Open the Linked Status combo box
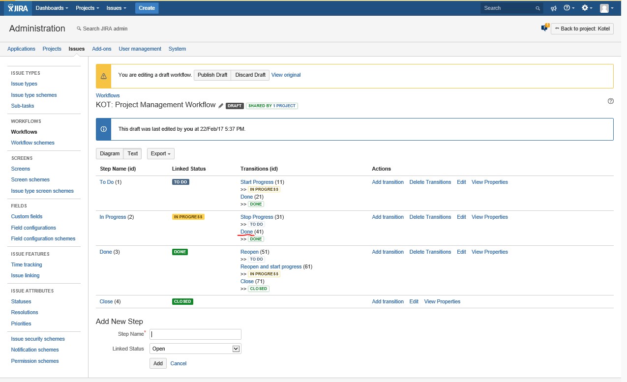Image resolution: width=627 pixels, height=382 pixels. pyautogui.click(x=195, y=349)
